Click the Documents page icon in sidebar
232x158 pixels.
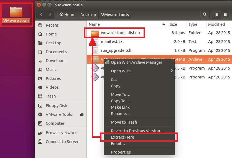pos(40,52)
